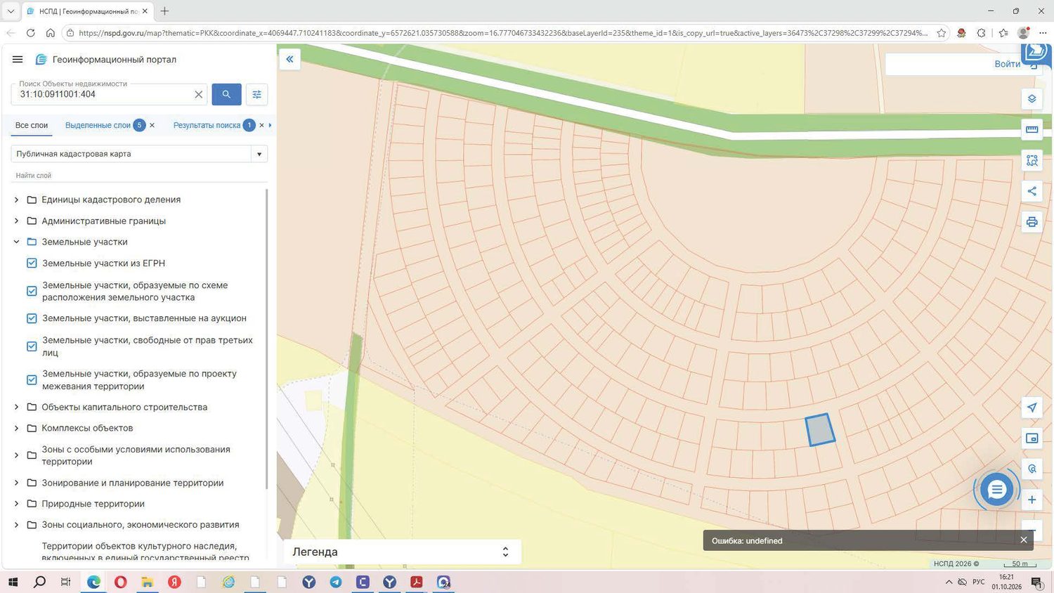Switch to the 'Все слои' tab
The width and height of the screenshot is (1054, 593).
32,125
